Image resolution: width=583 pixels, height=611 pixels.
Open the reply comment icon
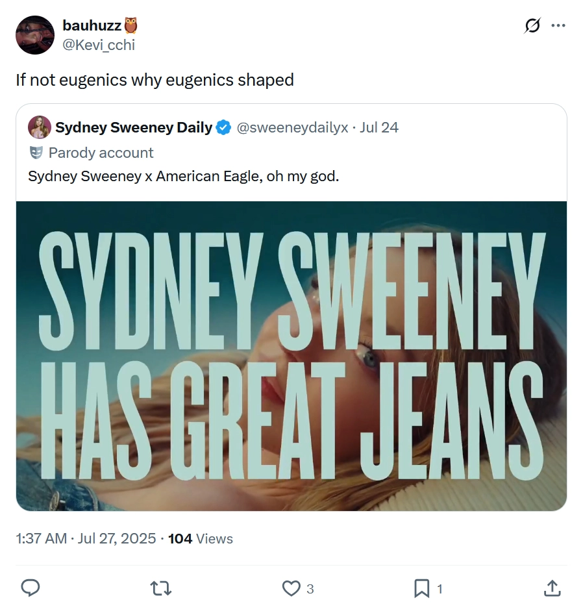click(x=30, y=588)
